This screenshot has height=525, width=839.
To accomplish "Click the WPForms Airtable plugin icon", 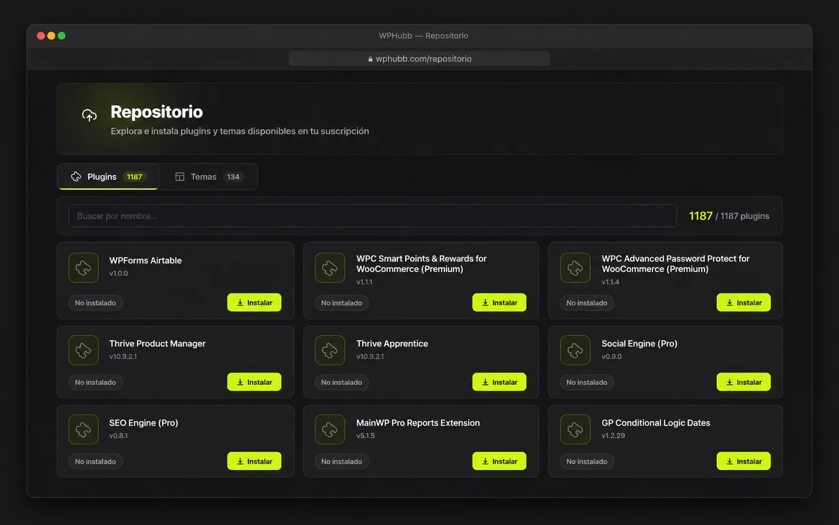I will (84, 268).
